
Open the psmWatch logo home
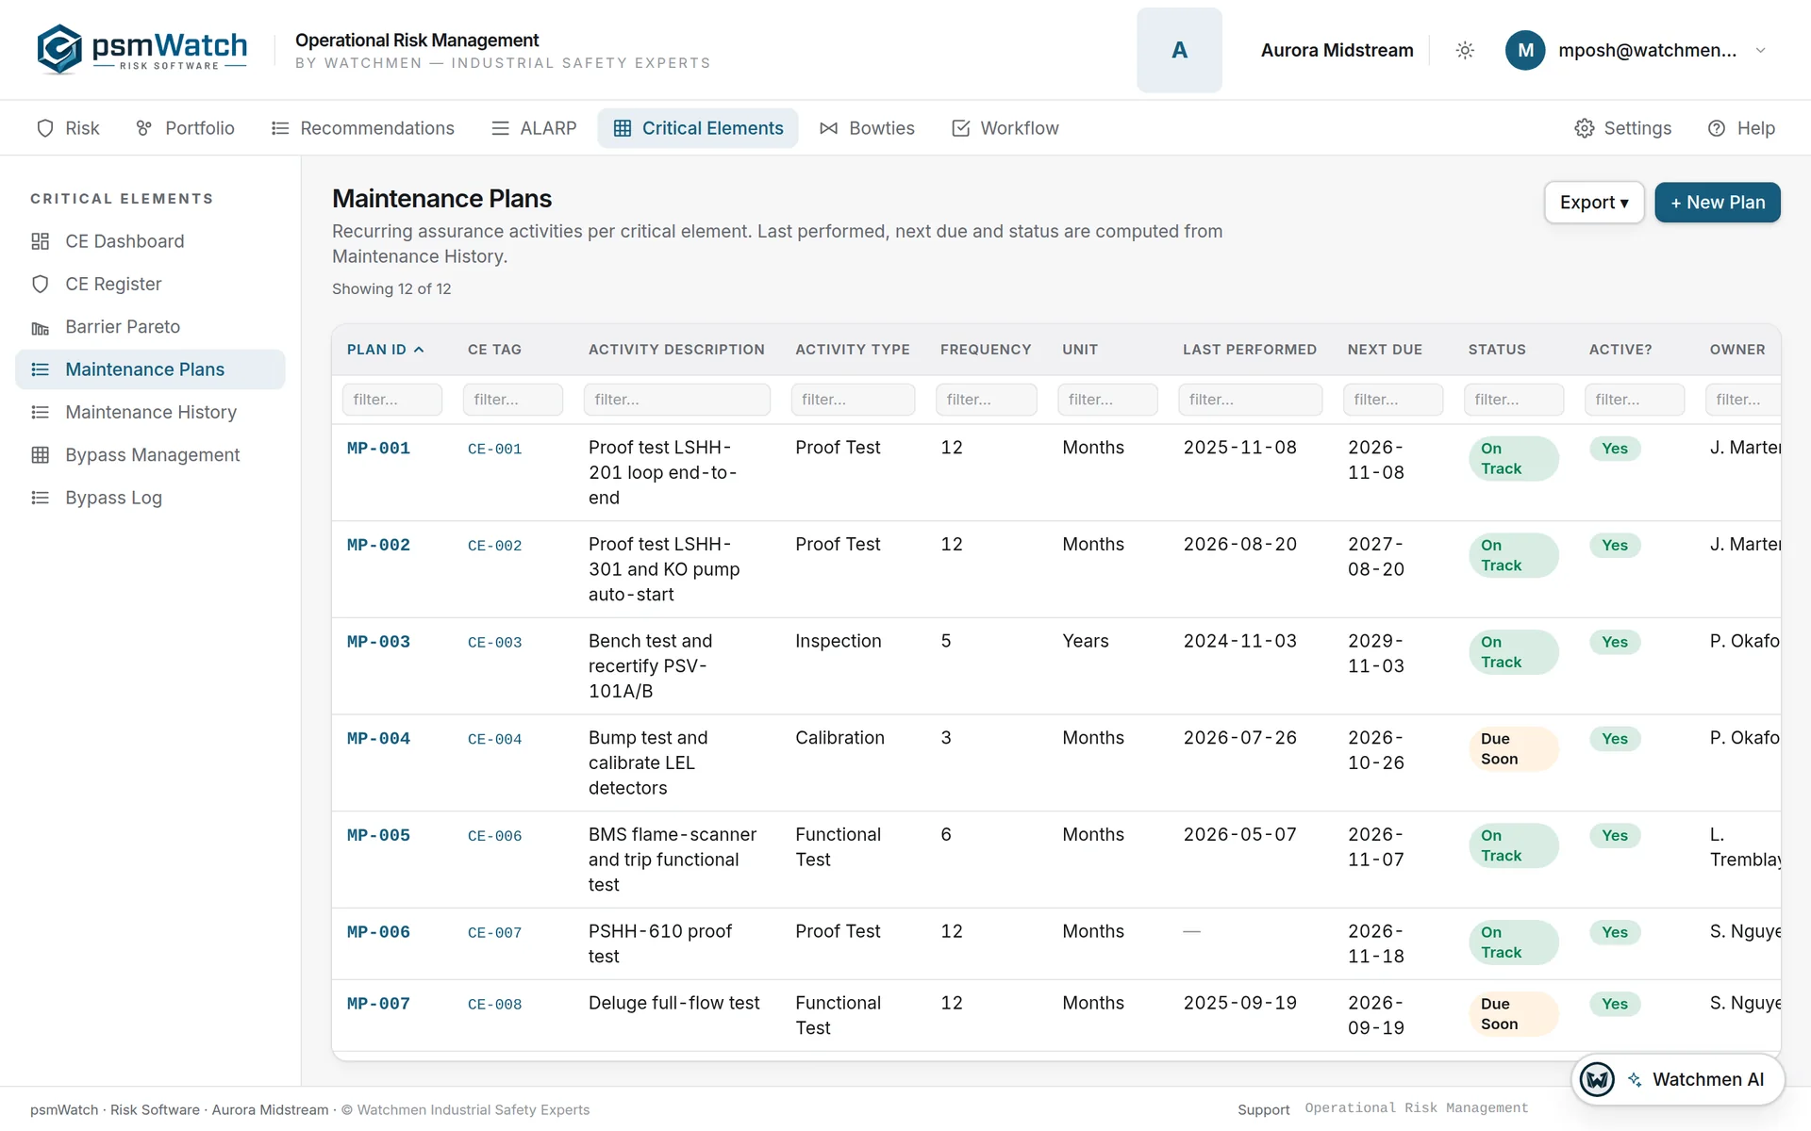(x=142, y=49)
